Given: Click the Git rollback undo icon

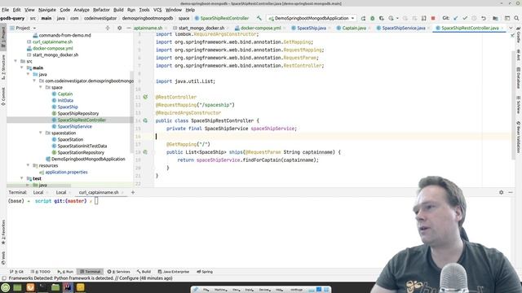Looking at the screenshot, I should coord(484,18).
